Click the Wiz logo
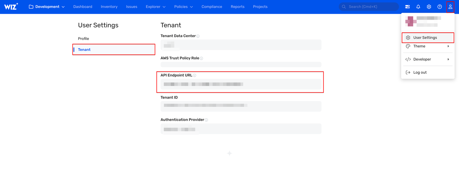The width and height of the screenshot is (459, 196). (x=11, y=7)
